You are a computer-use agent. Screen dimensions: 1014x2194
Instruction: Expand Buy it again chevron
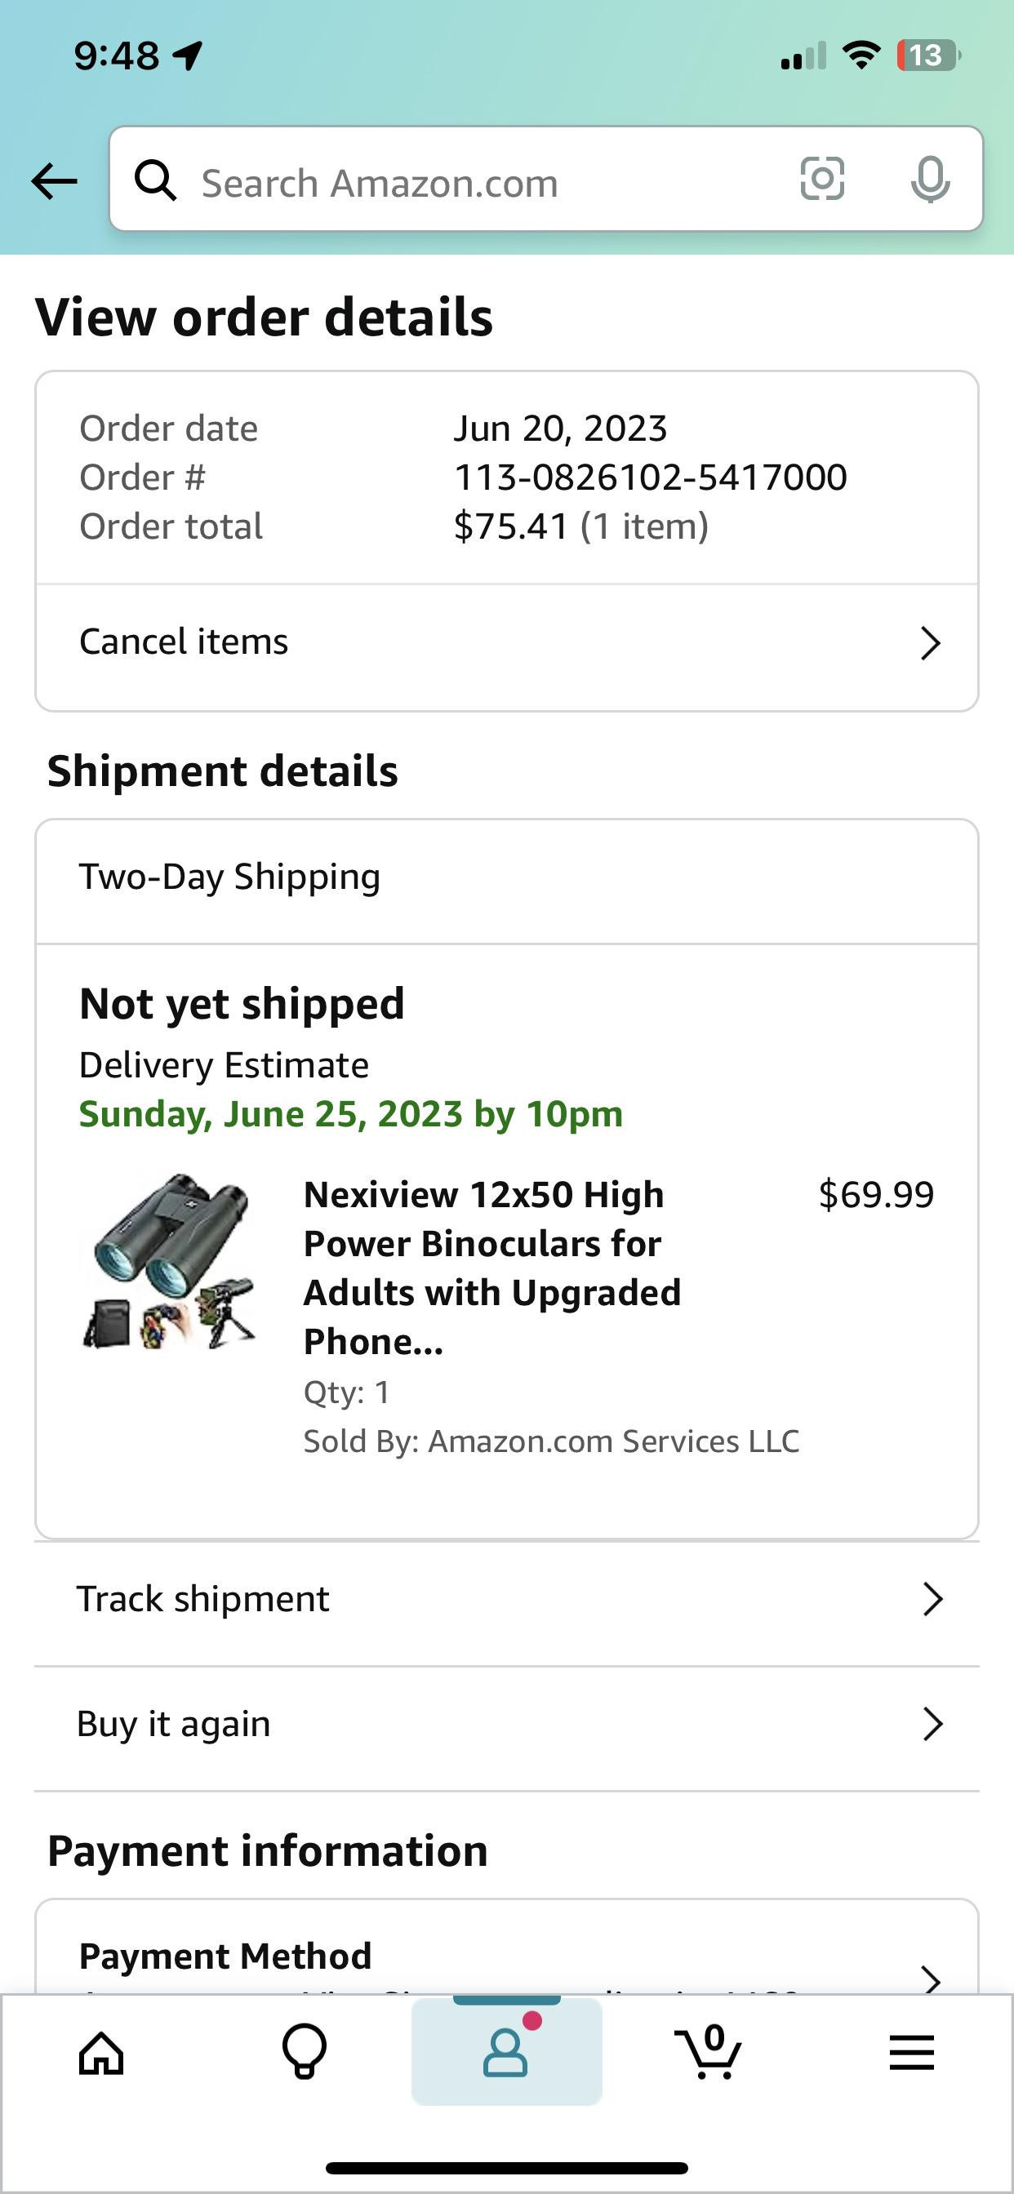point(933,1724)
